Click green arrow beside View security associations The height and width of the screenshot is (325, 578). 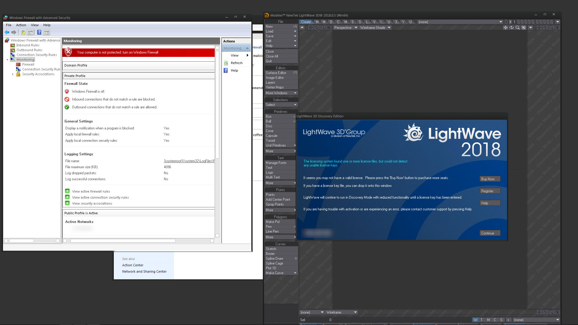click(67, 203)
